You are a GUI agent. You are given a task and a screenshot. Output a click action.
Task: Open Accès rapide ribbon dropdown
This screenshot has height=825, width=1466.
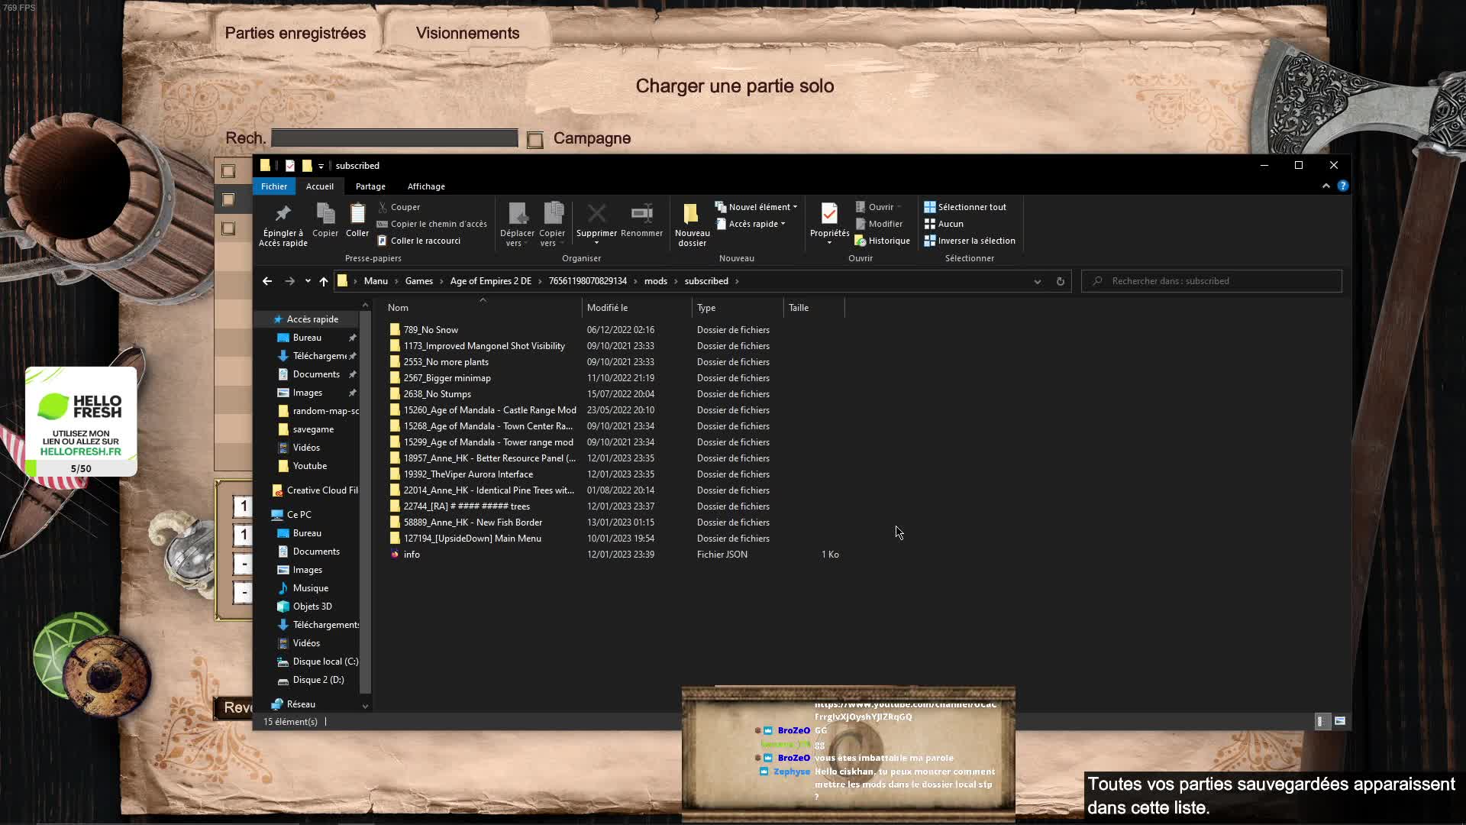point(751,224)
